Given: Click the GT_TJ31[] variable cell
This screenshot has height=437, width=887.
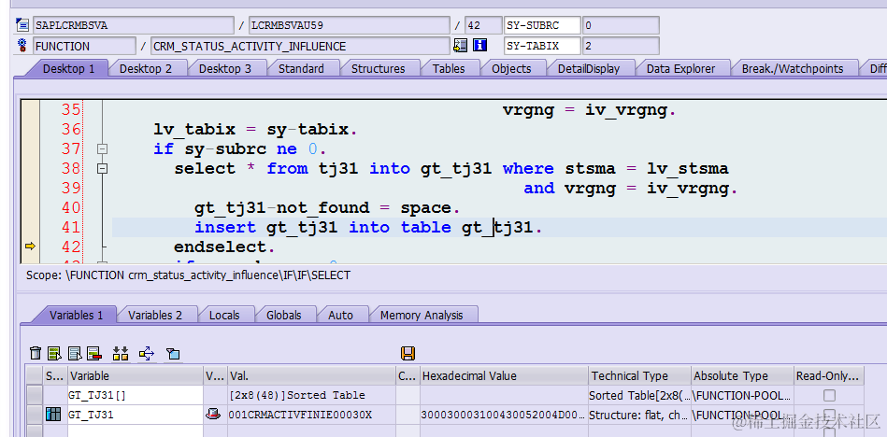Looking at the screenshot, I should coord(136,395).
